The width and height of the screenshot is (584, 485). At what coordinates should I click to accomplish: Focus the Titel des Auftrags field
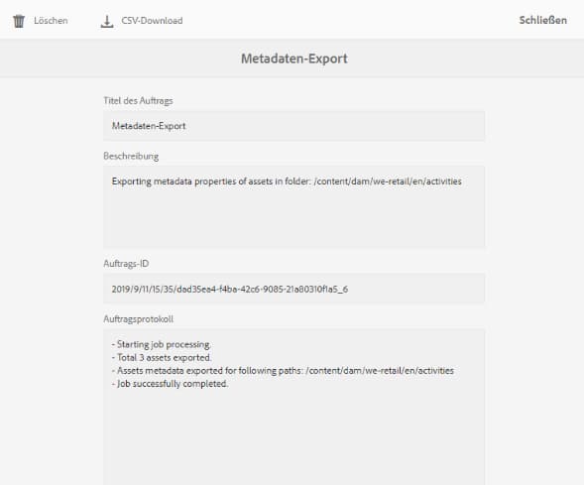point(294,126)
